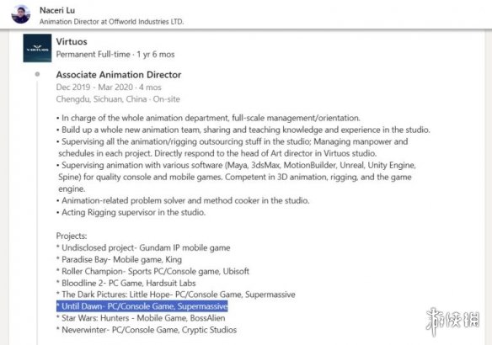Click the watermark logo at bottom right
Viewport: 492px width, 345px height.
[452, 321]
